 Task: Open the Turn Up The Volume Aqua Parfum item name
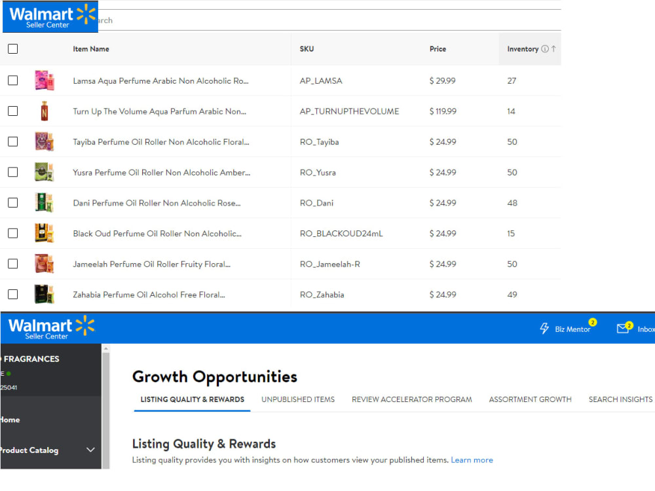pos(160,111)
